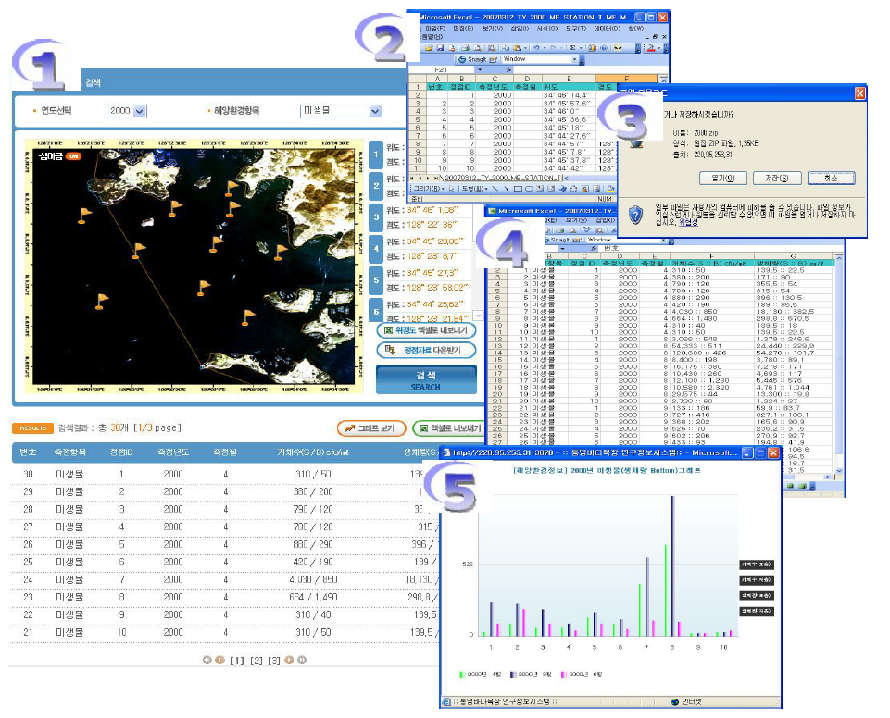Open the Font Color dropdown arrow
Image resolution: width=890 pixels, height=718 pixels.
pos(659,48)
